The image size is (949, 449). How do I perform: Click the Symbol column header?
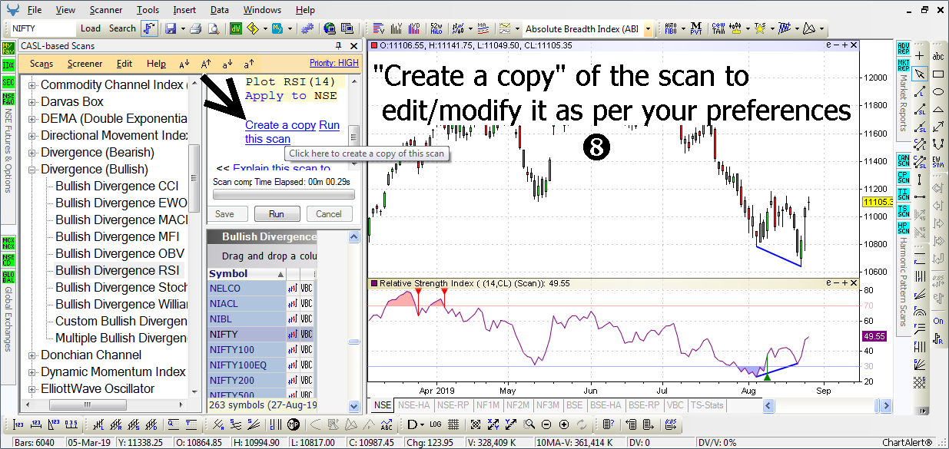(247, 274)
